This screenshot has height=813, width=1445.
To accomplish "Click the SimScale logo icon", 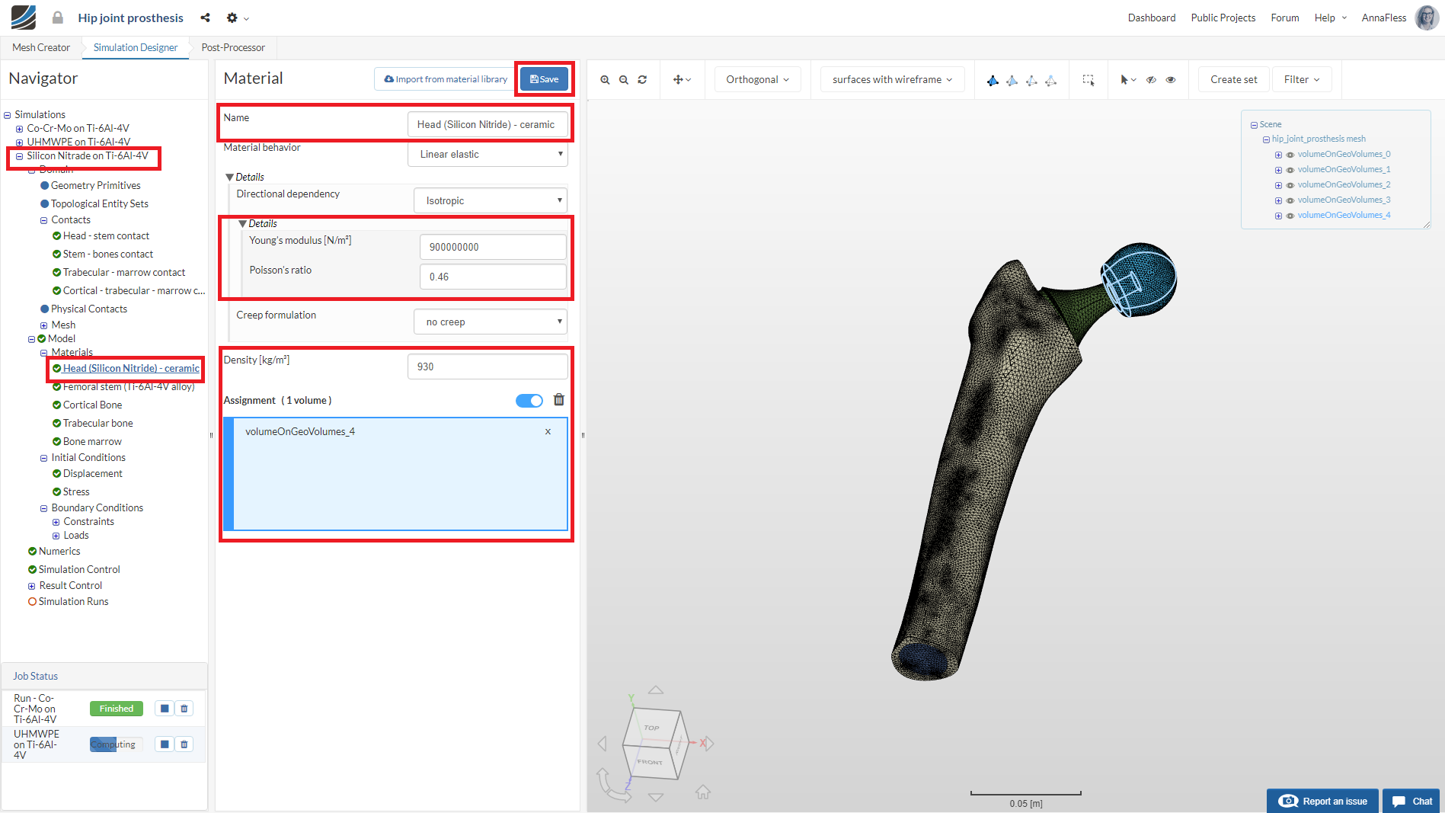I will (x=24, y=17).
